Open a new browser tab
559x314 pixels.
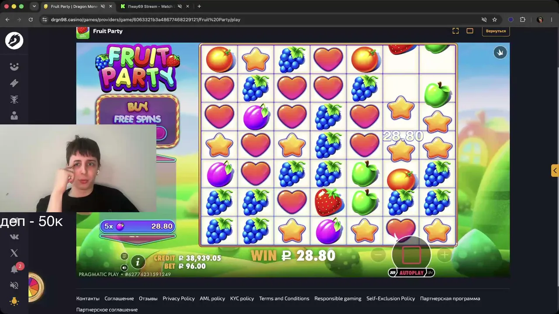click(199, 7)
